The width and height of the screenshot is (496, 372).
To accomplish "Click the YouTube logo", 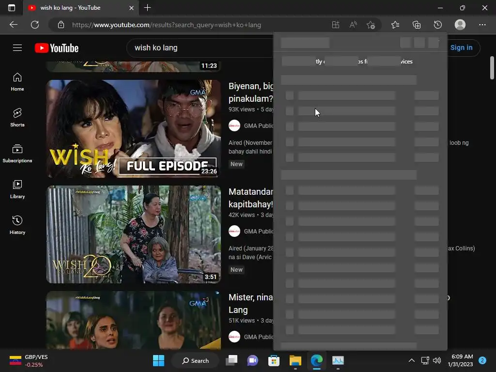I will coord(57,48).
